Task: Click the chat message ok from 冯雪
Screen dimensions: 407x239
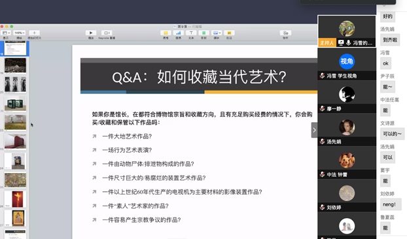Action: click(x=385, y=63)
